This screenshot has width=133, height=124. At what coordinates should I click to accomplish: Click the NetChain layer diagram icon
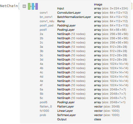click(33, 6)
